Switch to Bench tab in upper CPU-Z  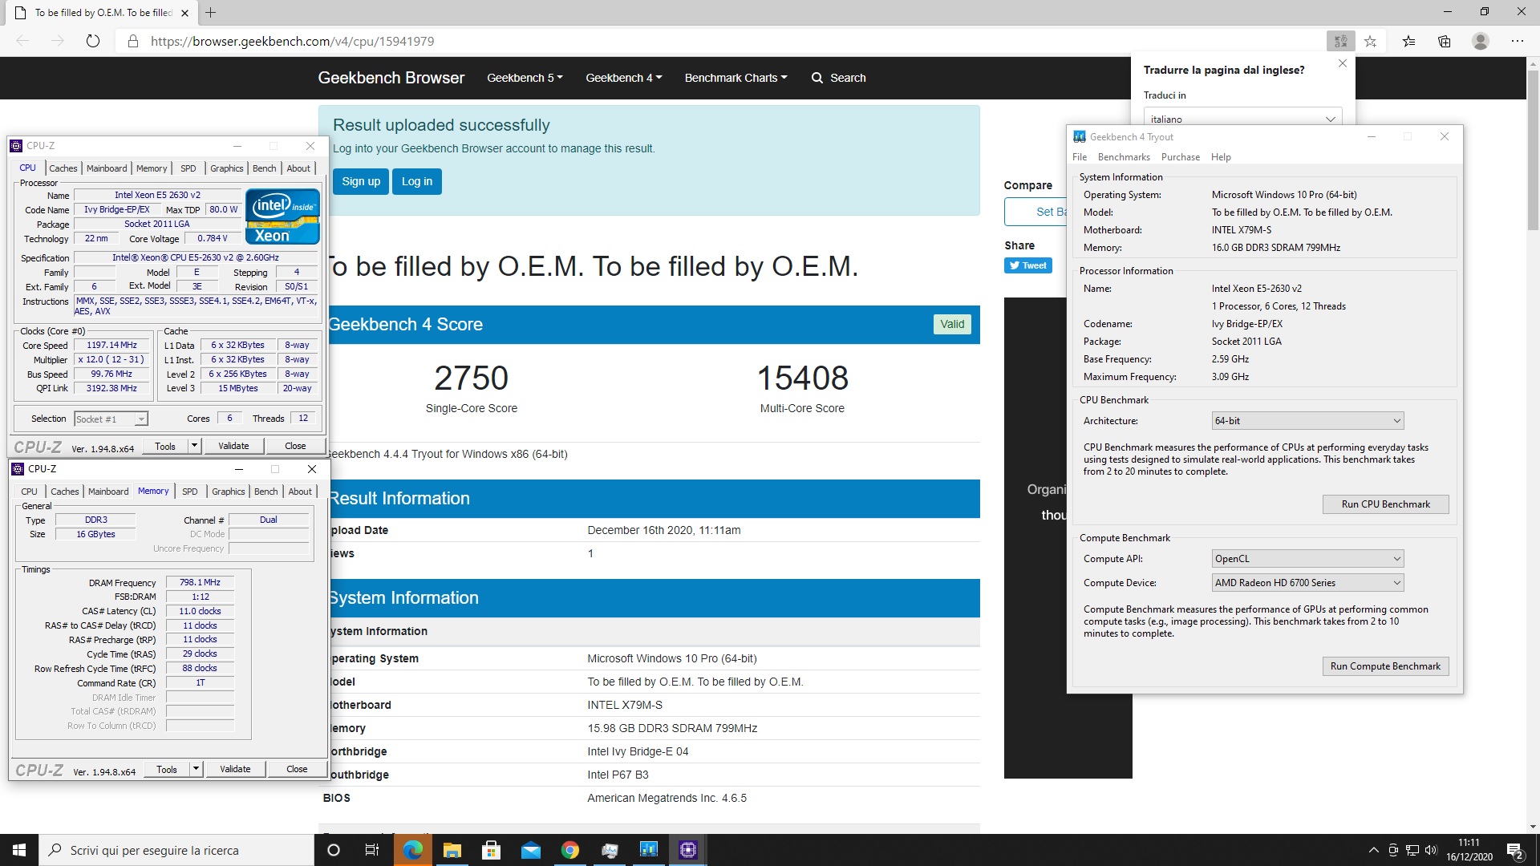(264, 168)
